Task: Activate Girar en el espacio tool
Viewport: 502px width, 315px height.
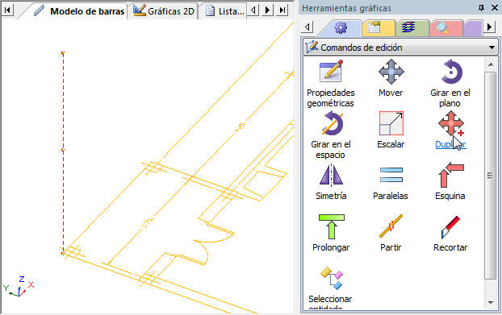Action: [331, 135]
